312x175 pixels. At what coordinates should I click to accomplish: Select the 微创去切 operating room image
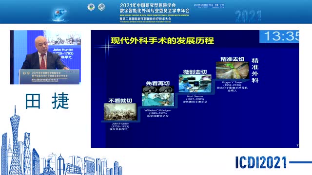click(x=195, y=83)
